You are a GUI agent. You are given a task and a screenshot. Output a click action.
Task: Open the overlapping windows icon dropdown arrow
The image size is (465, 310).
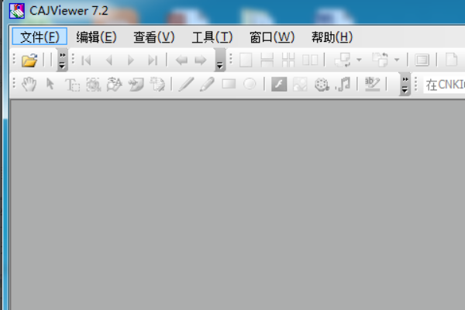coord(359,60)
